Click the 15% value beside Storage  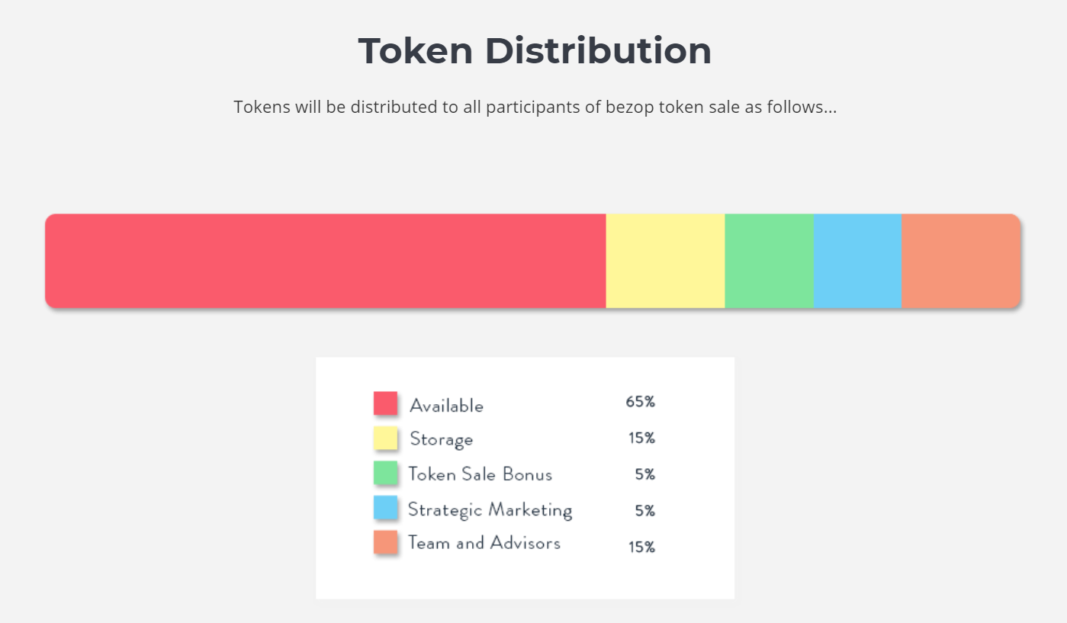pos(641,438)
